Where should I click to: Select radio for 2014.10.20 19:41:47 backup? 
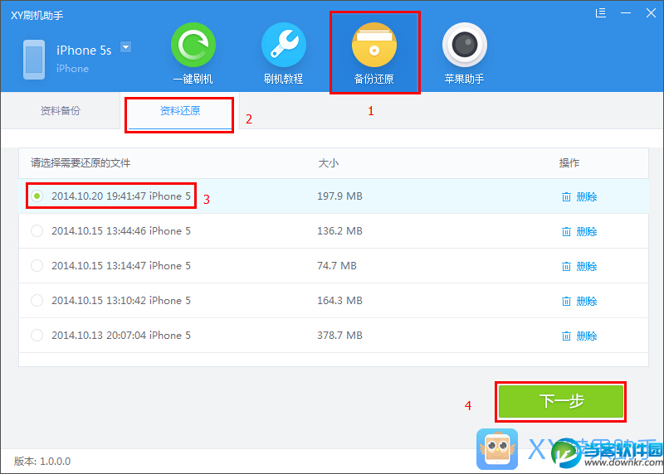point(37,196)
